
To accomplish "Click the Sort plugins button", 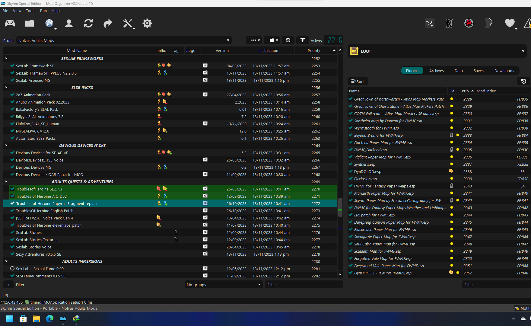I will pos(358,81).
